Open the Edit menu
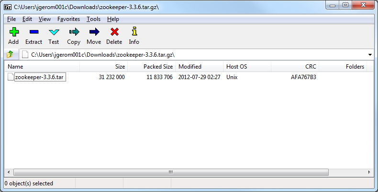Image resolution: width=378 pixels, height=192 pixels. [27, 19]
